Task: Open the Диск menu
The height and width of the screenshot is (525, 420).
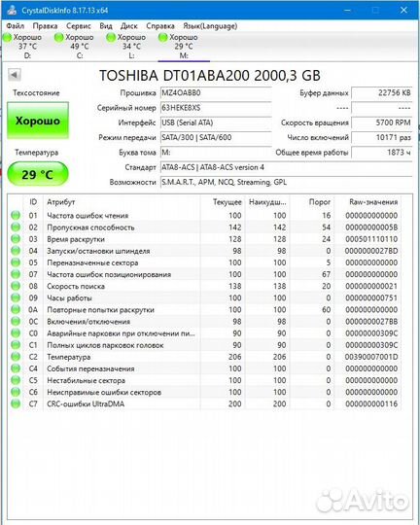Action: coord(129,26)
